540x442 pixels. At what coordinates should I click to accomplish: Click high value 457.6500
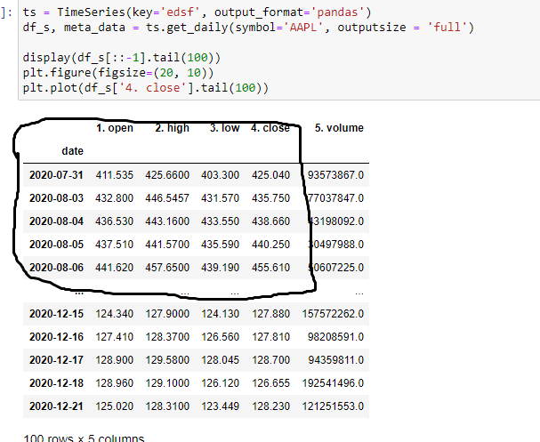(167, 268)
